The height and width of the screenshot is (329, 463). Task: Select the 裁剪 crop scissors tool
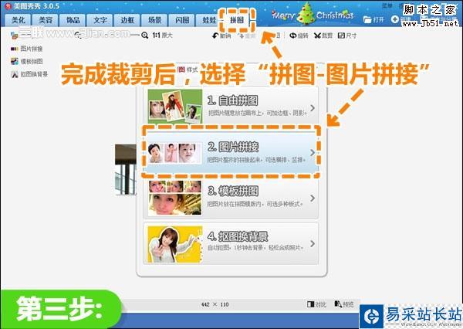pos(323,36)
